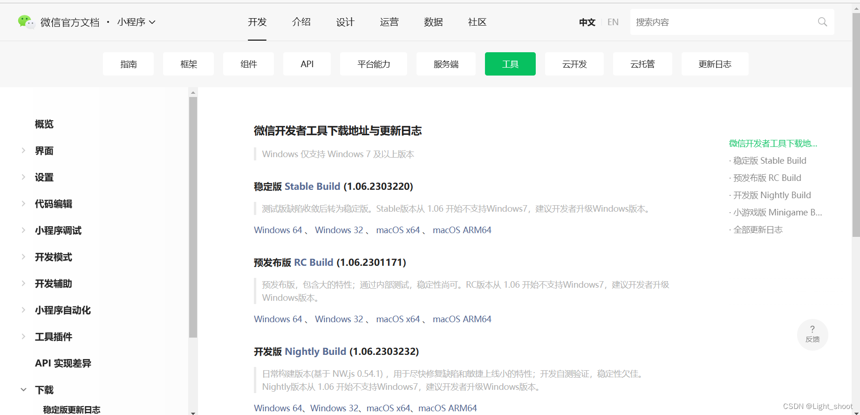Download RC Build Windows 64

278,319
